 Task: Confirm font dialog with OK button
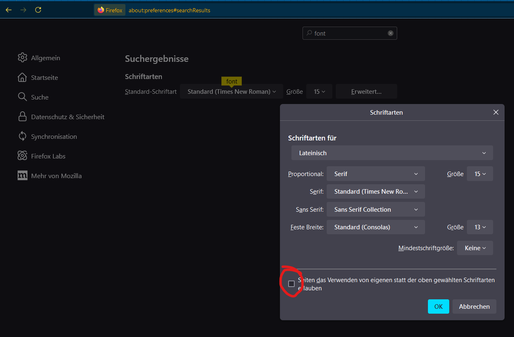point(438,307)
